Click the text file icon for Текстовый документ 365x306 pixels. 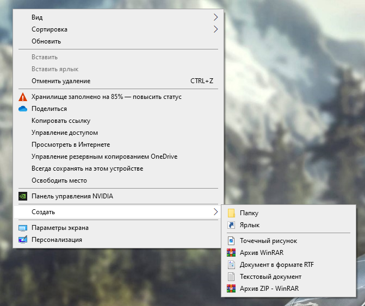[231, 277]
